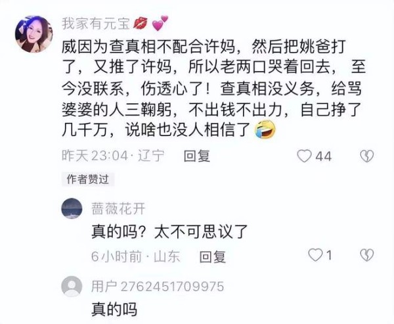Select the comment text starting 威因为查真相

click(213, 88)
